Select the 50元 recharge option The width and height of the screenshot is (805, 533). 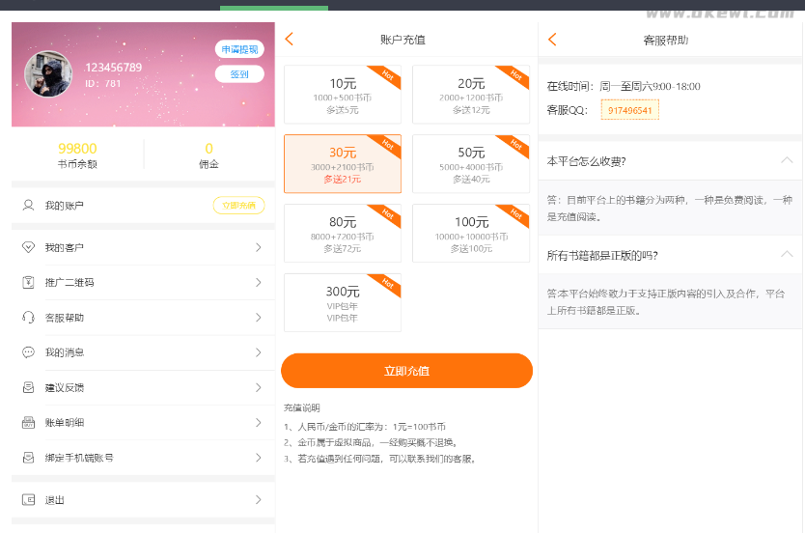(x=471, y=164)
